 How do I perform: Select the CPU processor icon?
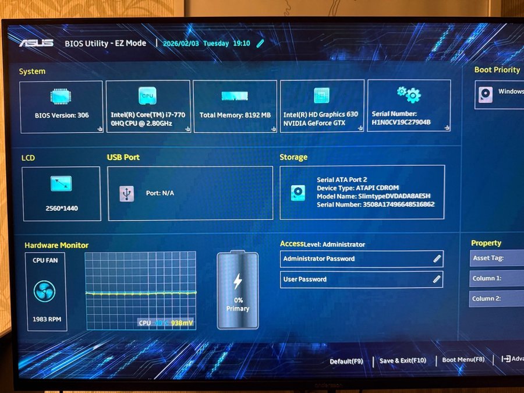pos(147,95)
